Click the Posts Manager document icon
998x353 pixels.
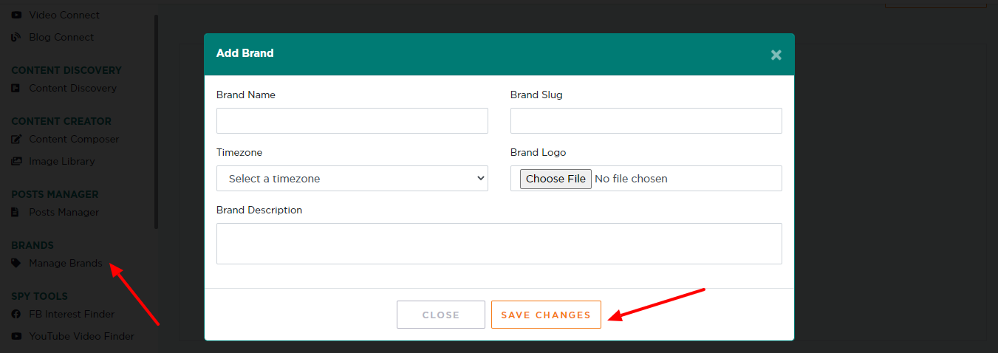[x=16, y=212]
